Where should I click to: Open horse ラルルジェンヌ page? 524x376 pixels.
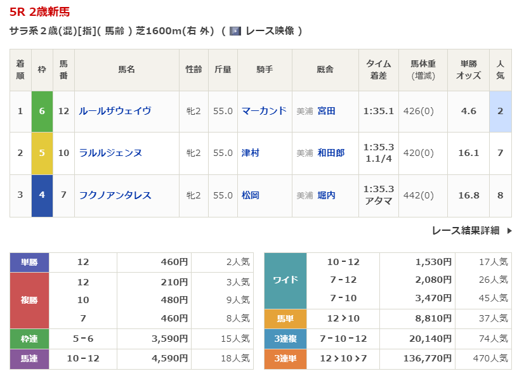pyautogui.click(x=110, y=153)
